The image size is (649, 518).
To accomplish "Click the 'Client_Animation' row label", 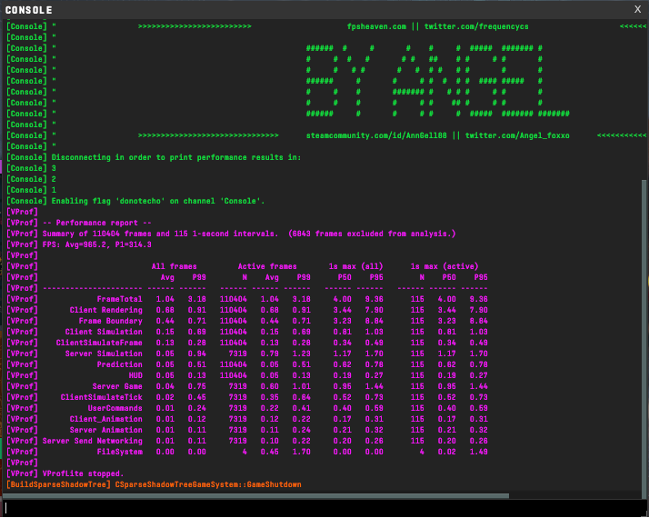I will 106,419.
